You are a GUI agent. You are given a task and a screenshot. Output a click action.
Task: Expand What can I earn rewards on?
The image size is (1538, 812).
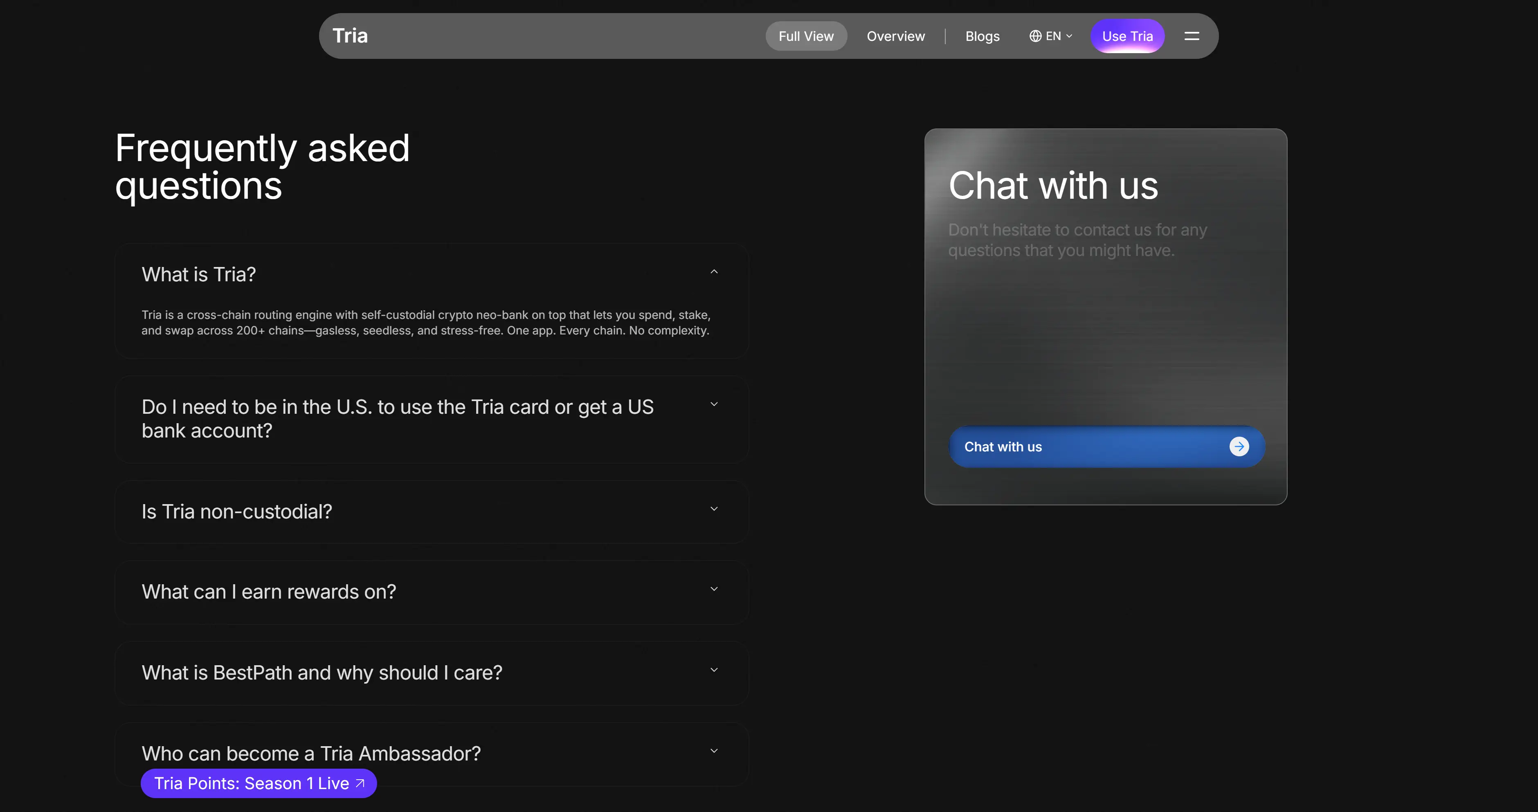[x=714, y=590]
